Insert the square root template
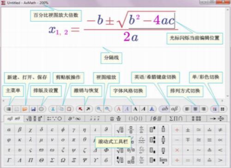Viewport: 231px width, 168px height. (120, 130)
